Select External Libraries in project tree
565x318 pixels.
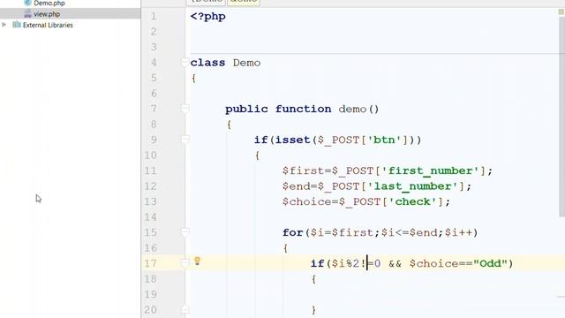[48, 25]
